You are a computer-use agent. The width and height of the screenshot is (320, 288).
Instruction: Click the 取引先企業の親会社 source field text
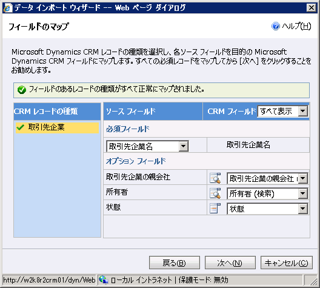click(x=138, y=177)
